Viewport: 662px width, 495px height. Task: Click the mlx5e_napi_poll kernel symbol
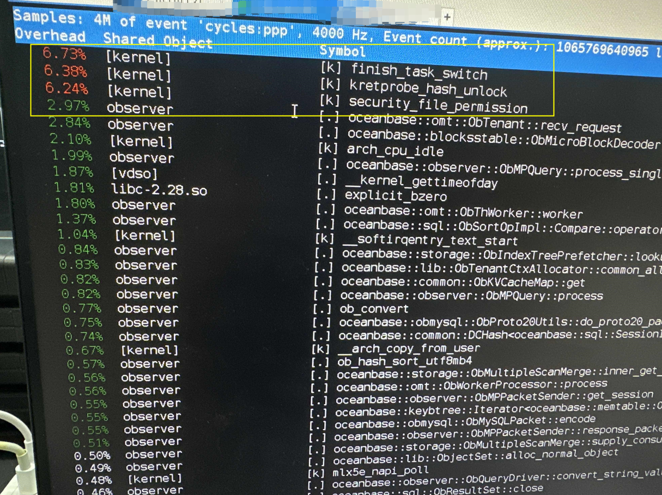click(380, 470)
